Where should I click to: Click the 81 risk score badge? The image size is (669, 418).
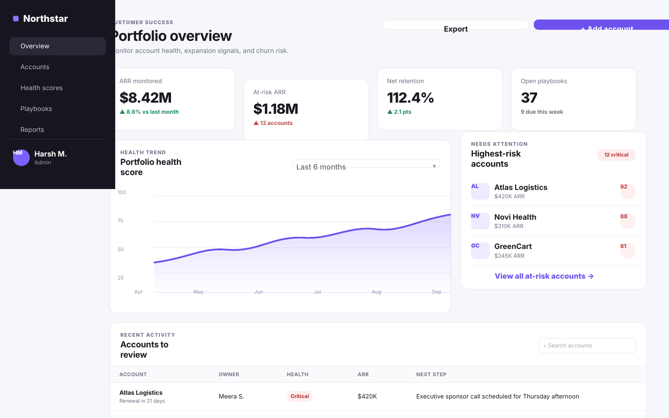coord(628,251)
